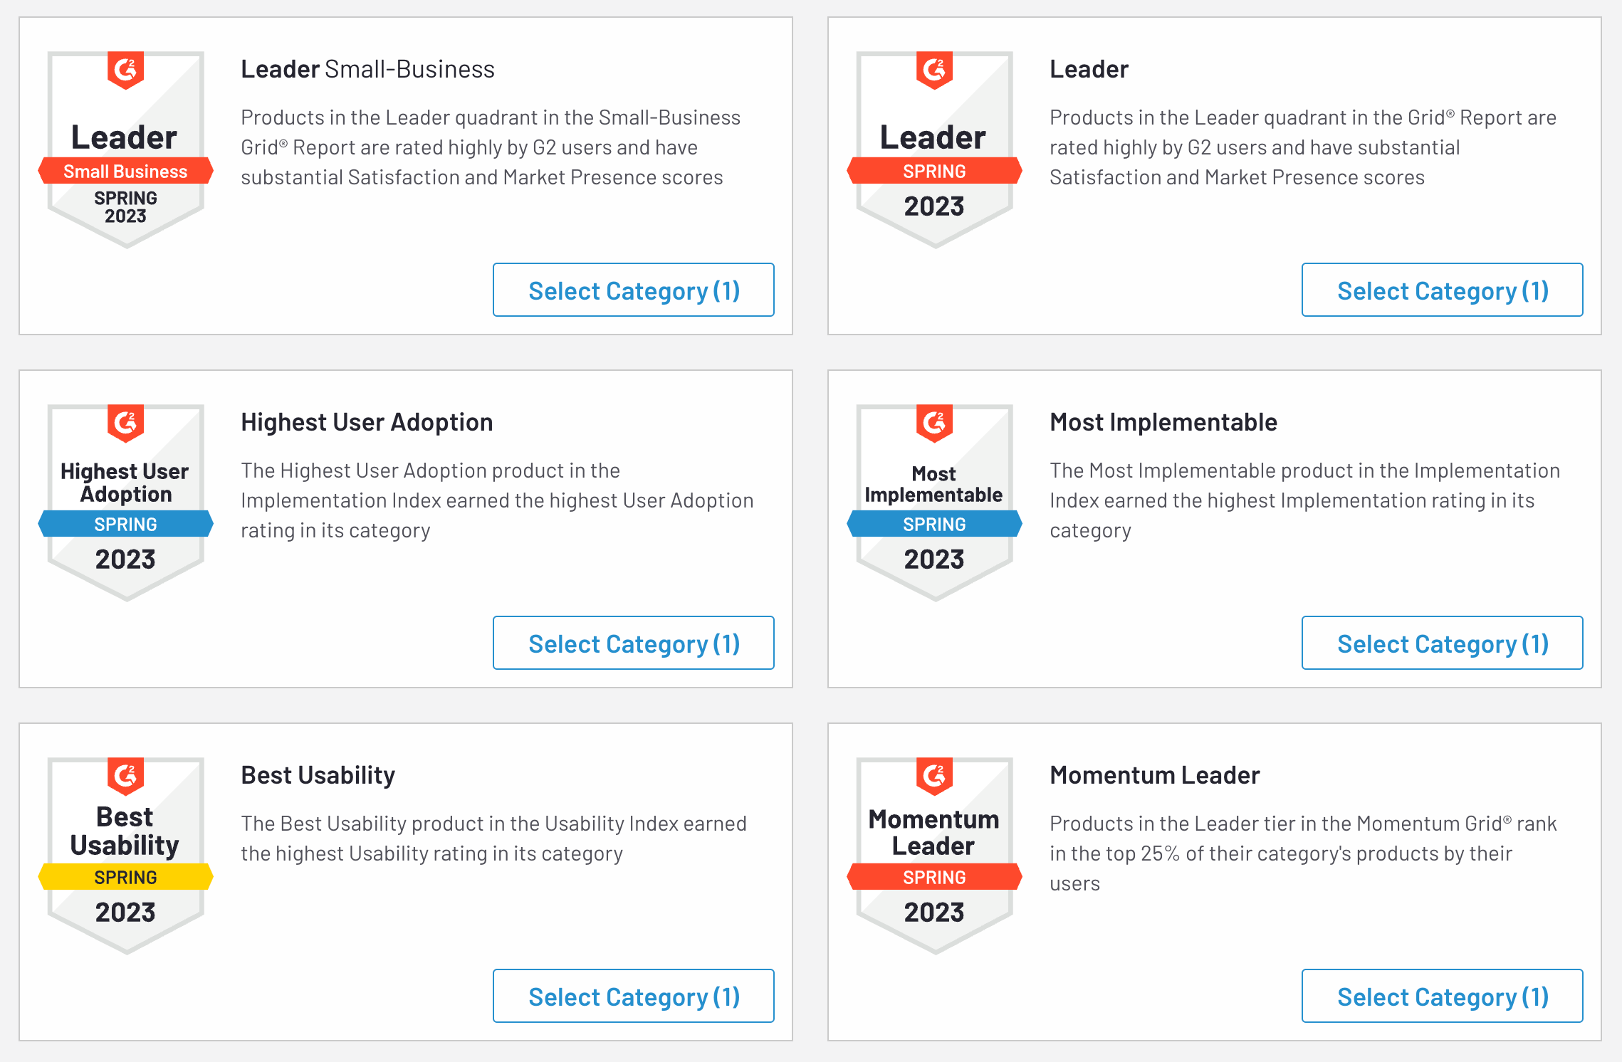Click the Leader Small Business Spring 2023 badge
The width and height of the screenshot is (1622, 1062).
pyautogui.click(x=126, y=149)
